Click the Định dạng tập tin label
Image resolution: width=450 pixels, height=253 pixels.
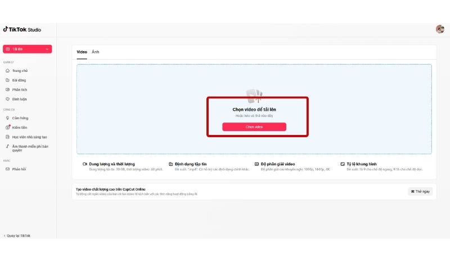pyautogui.click(x=191, y=164)
